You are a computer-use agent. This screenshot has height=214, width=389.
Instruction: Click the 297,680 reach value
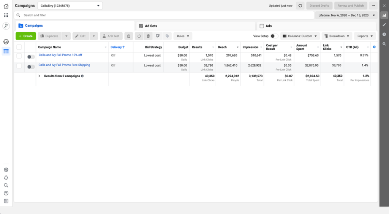[x=232, y=55]
